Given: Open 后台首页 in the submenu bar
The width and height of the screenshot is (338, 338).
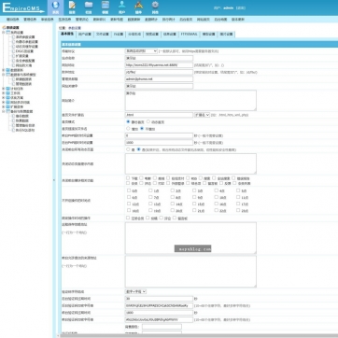Looking at the screenshot, I should (x=186, y=20).
